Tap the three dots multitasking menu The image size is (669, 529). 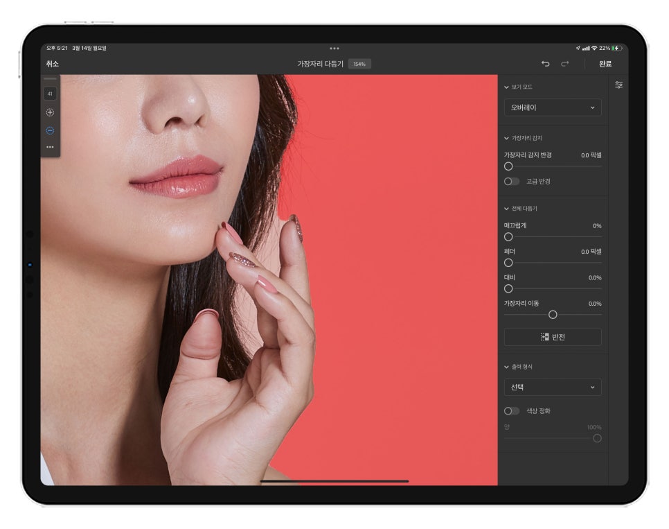tap(334, 49)
